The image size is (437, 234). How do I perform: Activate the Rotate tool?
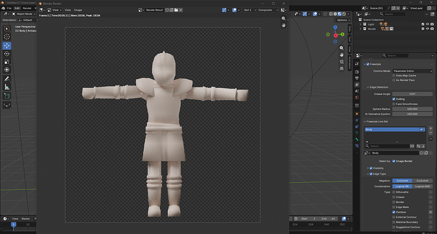7,54
